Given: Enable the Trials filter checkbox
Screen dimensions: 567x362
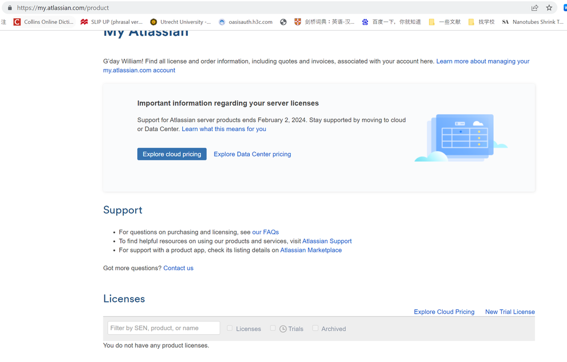Looking at the screenshot, I should [273, 328].
